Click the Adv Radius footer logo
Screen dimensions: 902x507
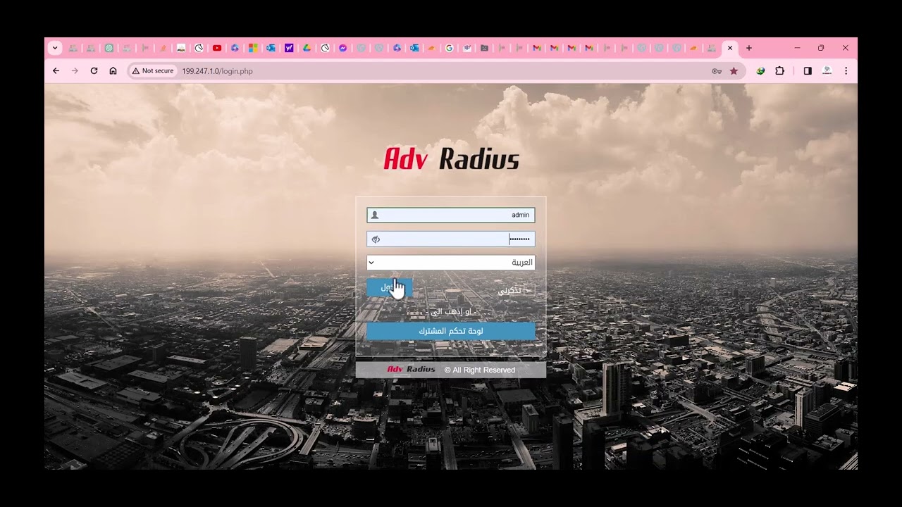tap(411, 370)
